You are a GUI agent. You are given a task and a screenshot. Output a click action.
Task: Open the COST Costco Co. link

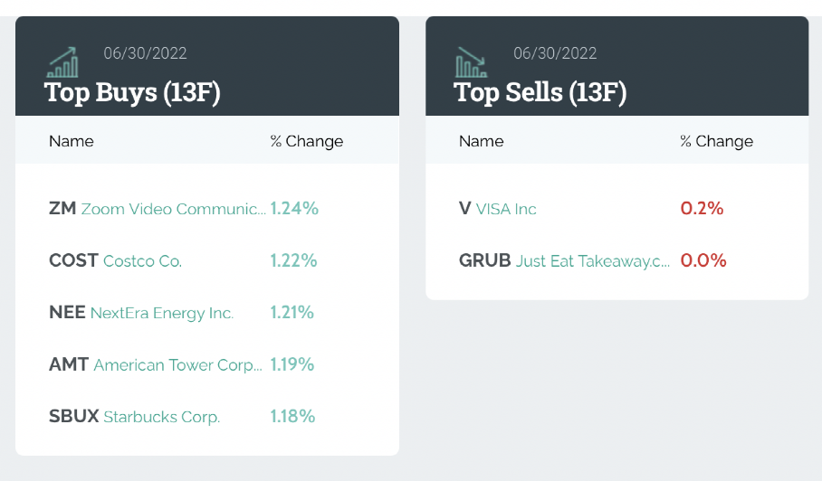tap(116, 261)
